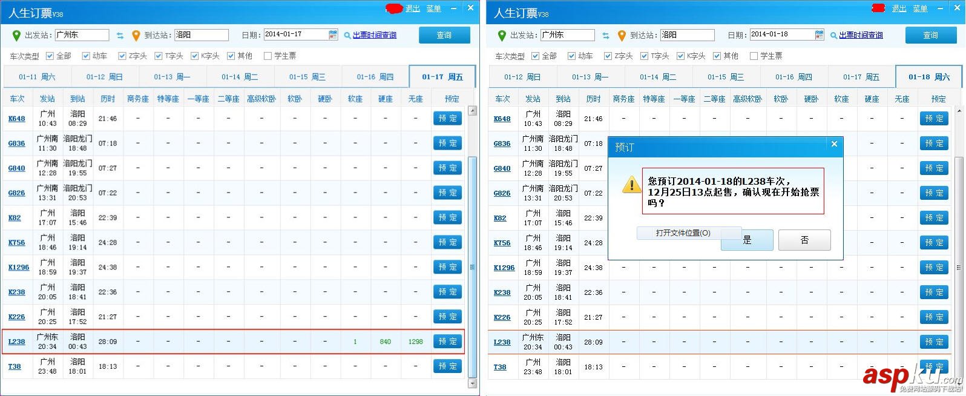Click 退出 link in the 2014-01-17 window
The width and height of the screenshot is (966, 396).
413,8
